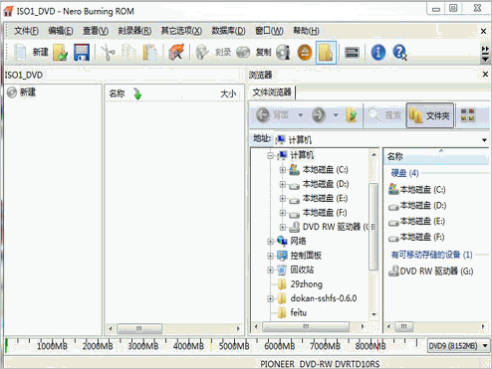Select 本地磁盘 (D:) in the right file list
Screen dimensions: 492x369
pyautogui.click(x=417, y=206)
